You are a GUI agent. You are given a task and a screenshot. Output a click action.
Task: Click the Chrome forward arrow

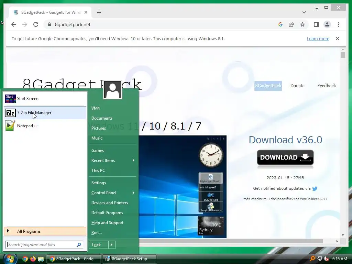click(x=25, y=24)
